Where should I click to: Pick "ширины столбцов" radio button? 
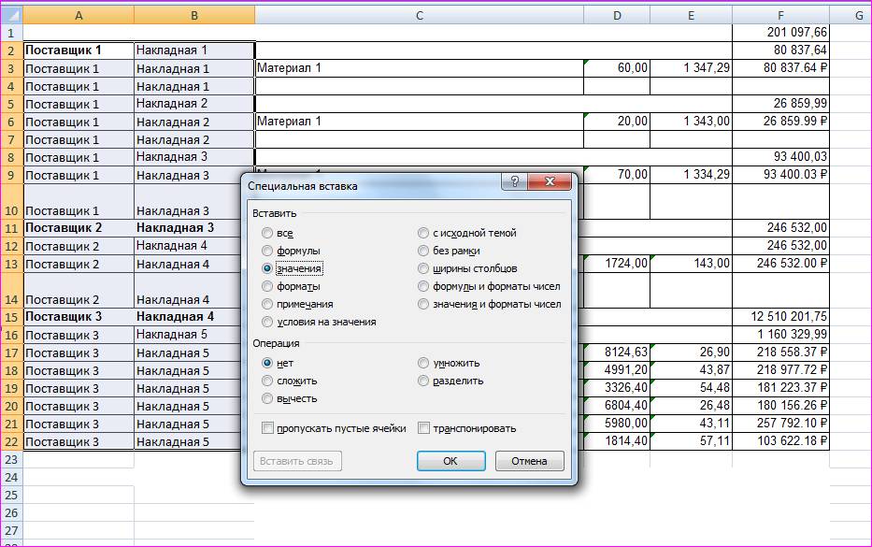424,268
